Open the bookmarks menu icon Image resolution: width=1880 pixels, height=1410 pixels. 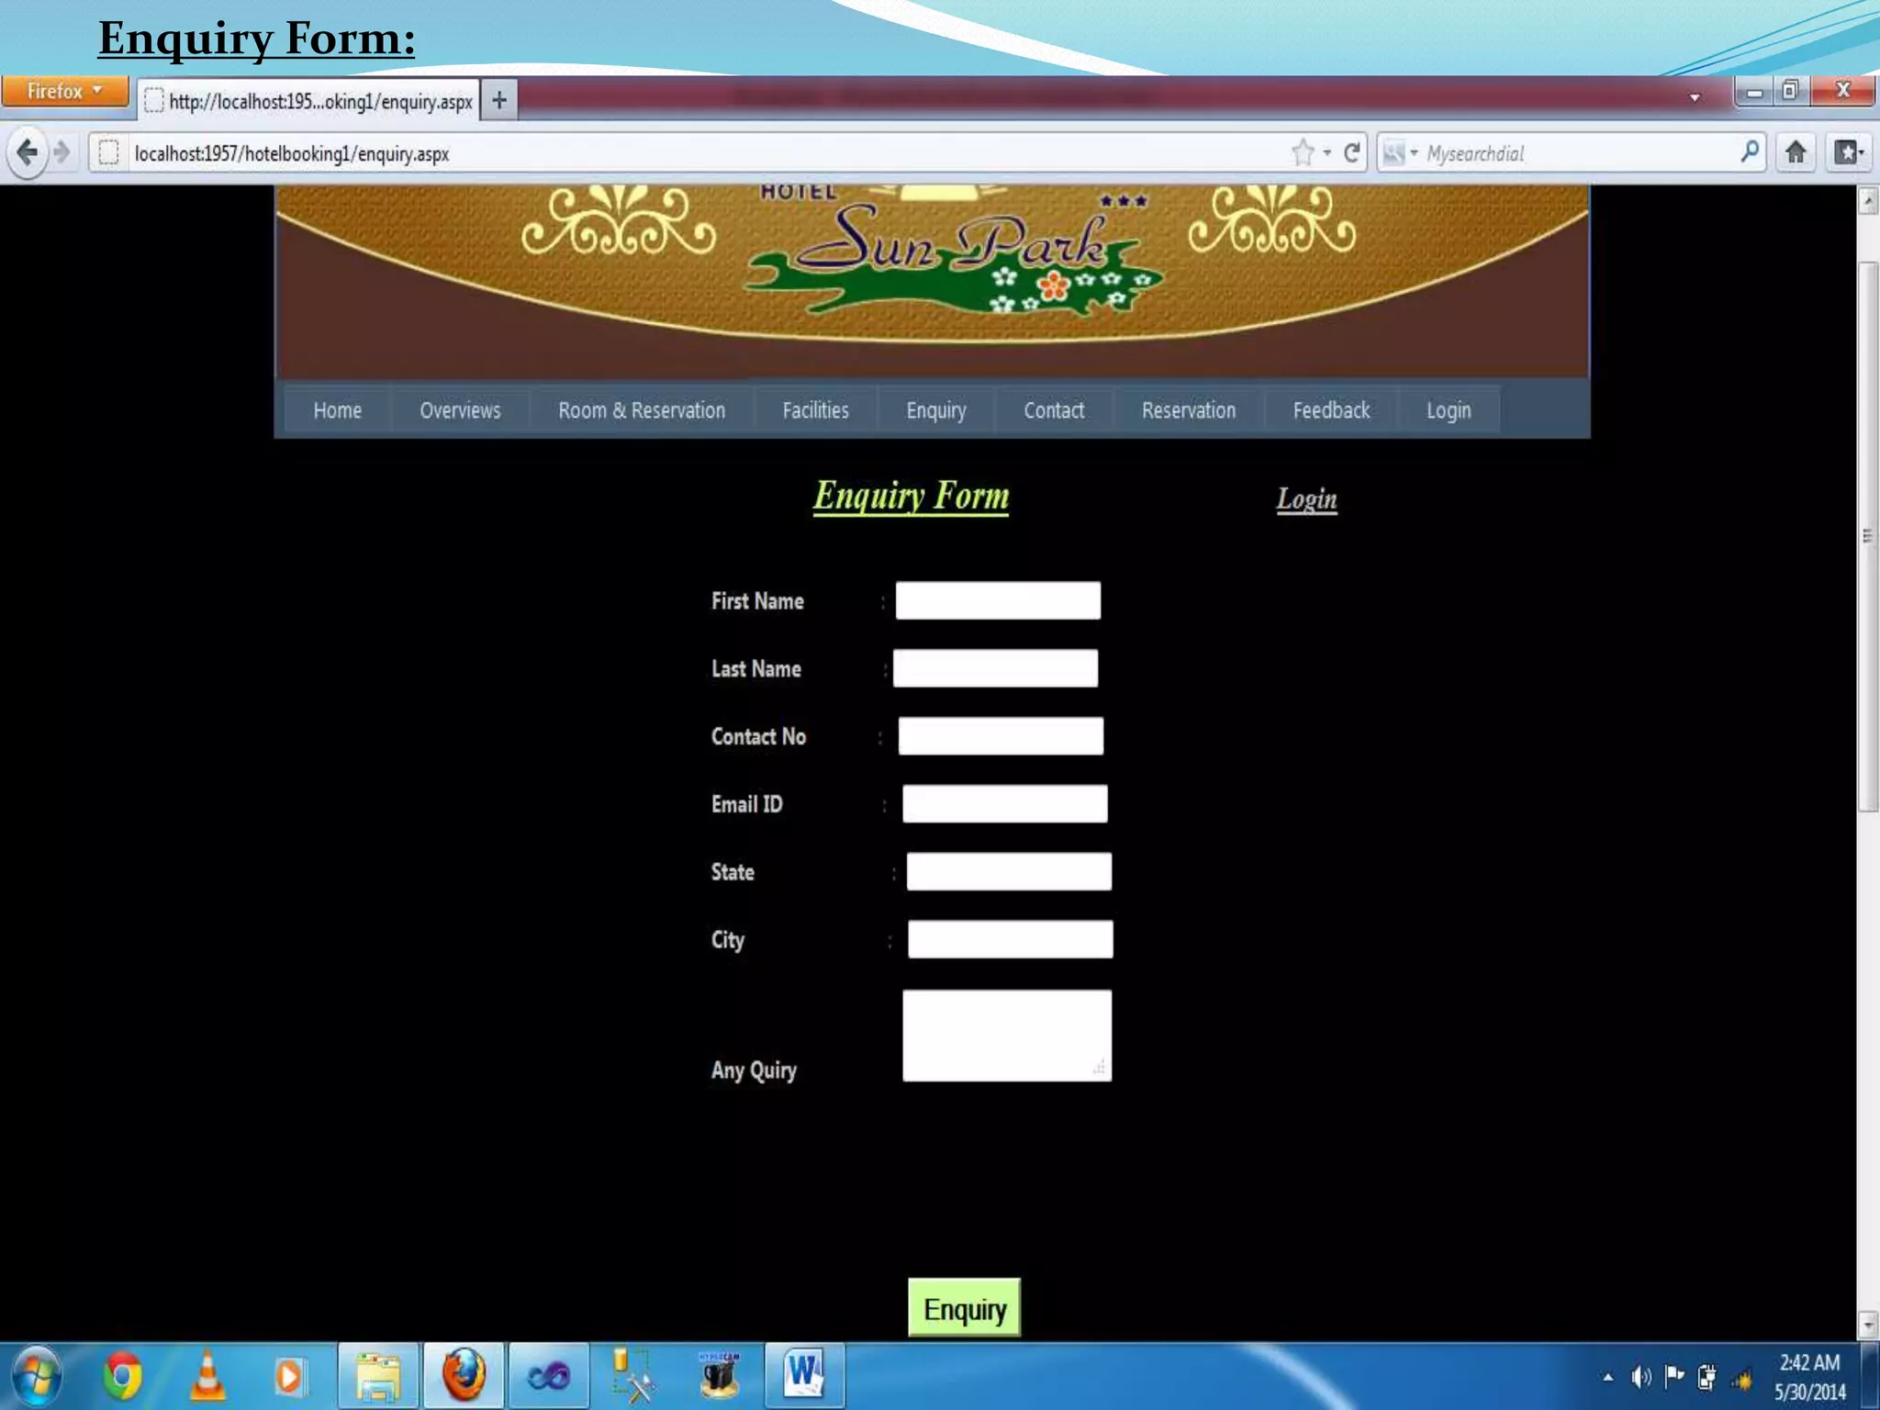[x=1848, y=152]
